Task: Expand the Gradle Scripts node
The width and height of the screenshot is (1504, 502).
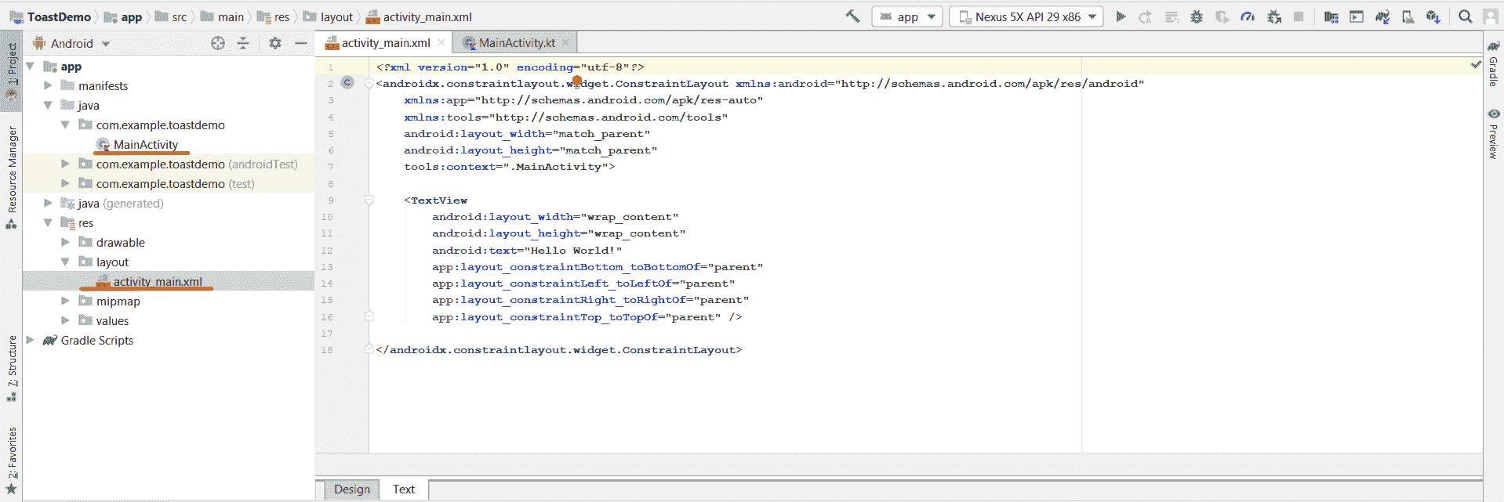Action: point(30,340)
